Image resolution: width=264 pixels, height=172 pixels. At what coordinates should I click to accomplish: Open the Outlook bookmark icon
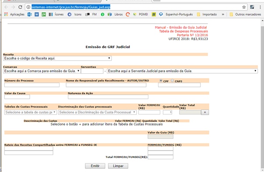coord(30,14)
